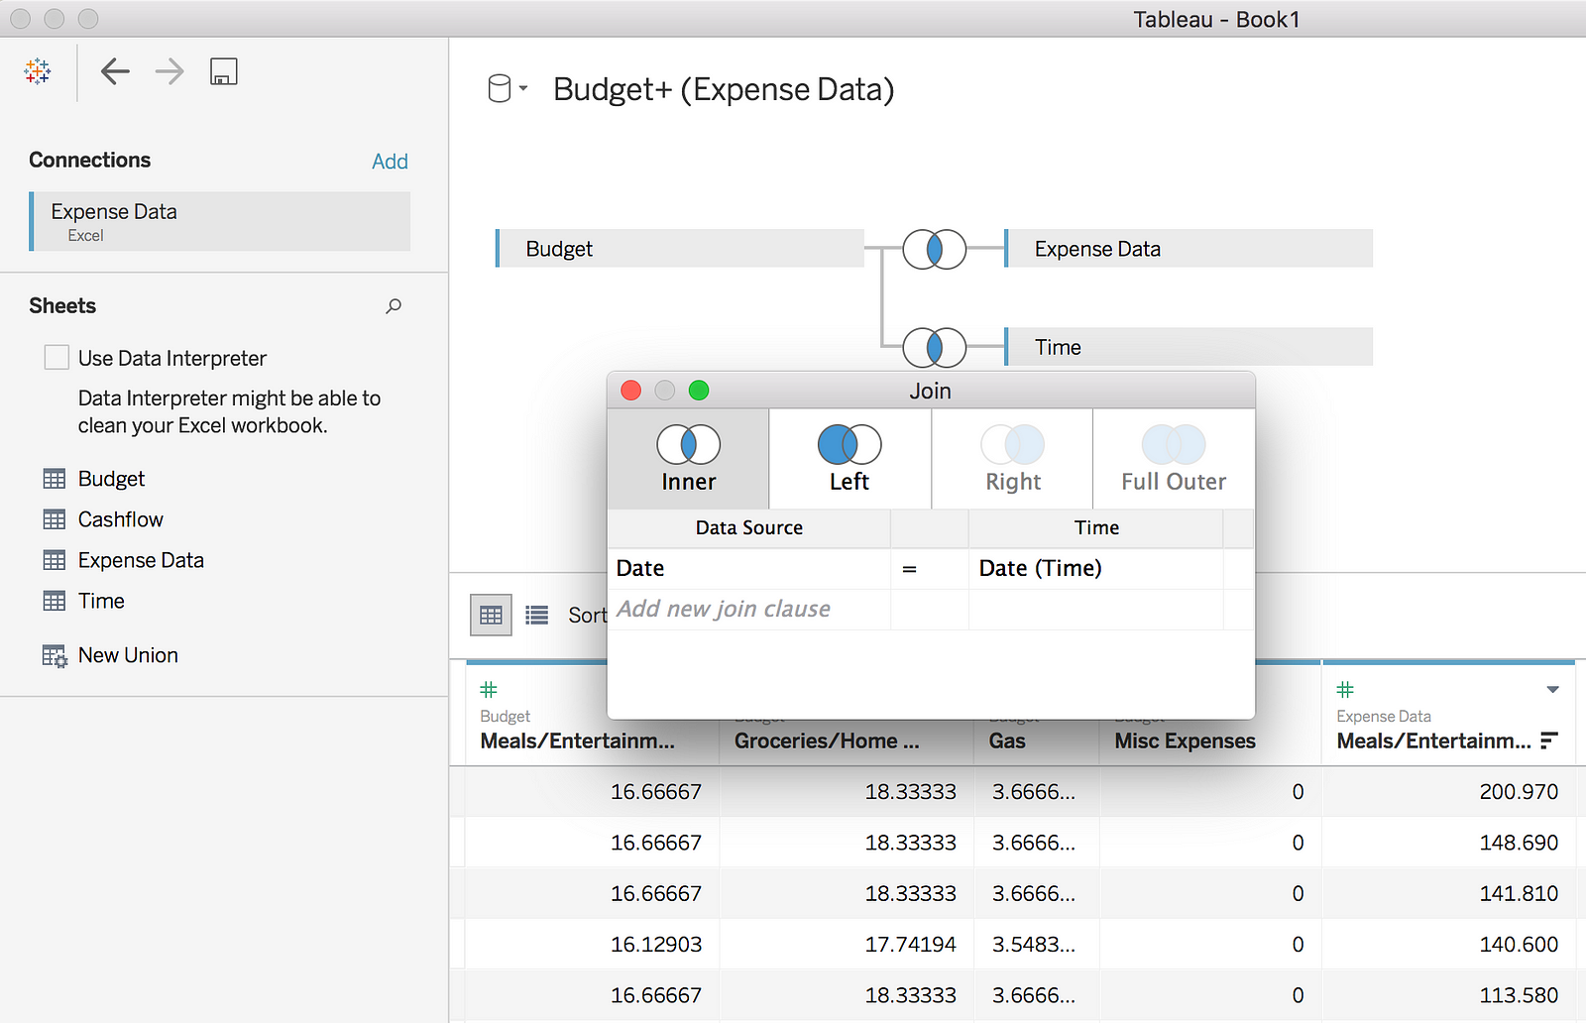The height and width of the screenshot is (1023, 1586).
Task: Choose the Left join type
Action: click(850, 459)
